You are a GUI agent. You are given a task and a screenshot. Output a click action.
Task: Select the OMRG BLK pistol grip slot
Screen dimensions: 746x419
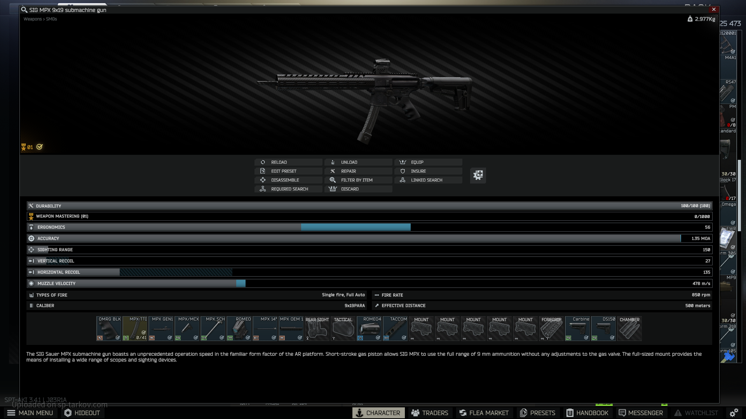[109, 329]
